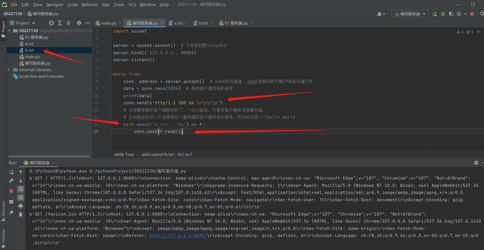Click 20221130 in navigation bar
This screenshot has width=484, height=250.
coord(13,14)
